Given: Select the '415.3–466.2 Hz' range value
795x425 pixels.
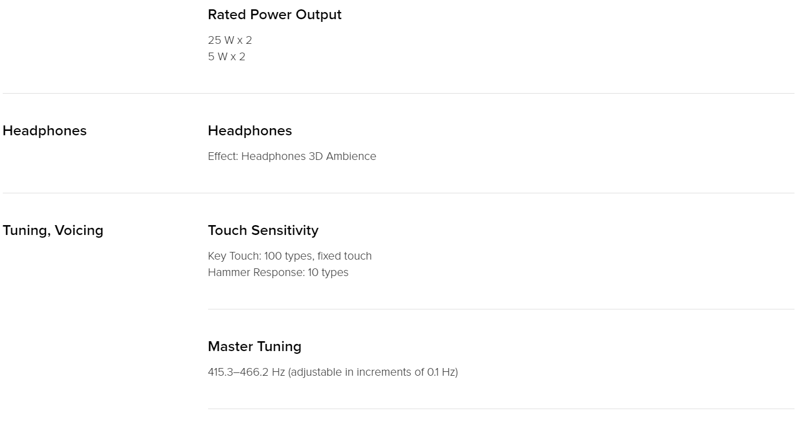Looking at the screenshot, I should (246, 372).
